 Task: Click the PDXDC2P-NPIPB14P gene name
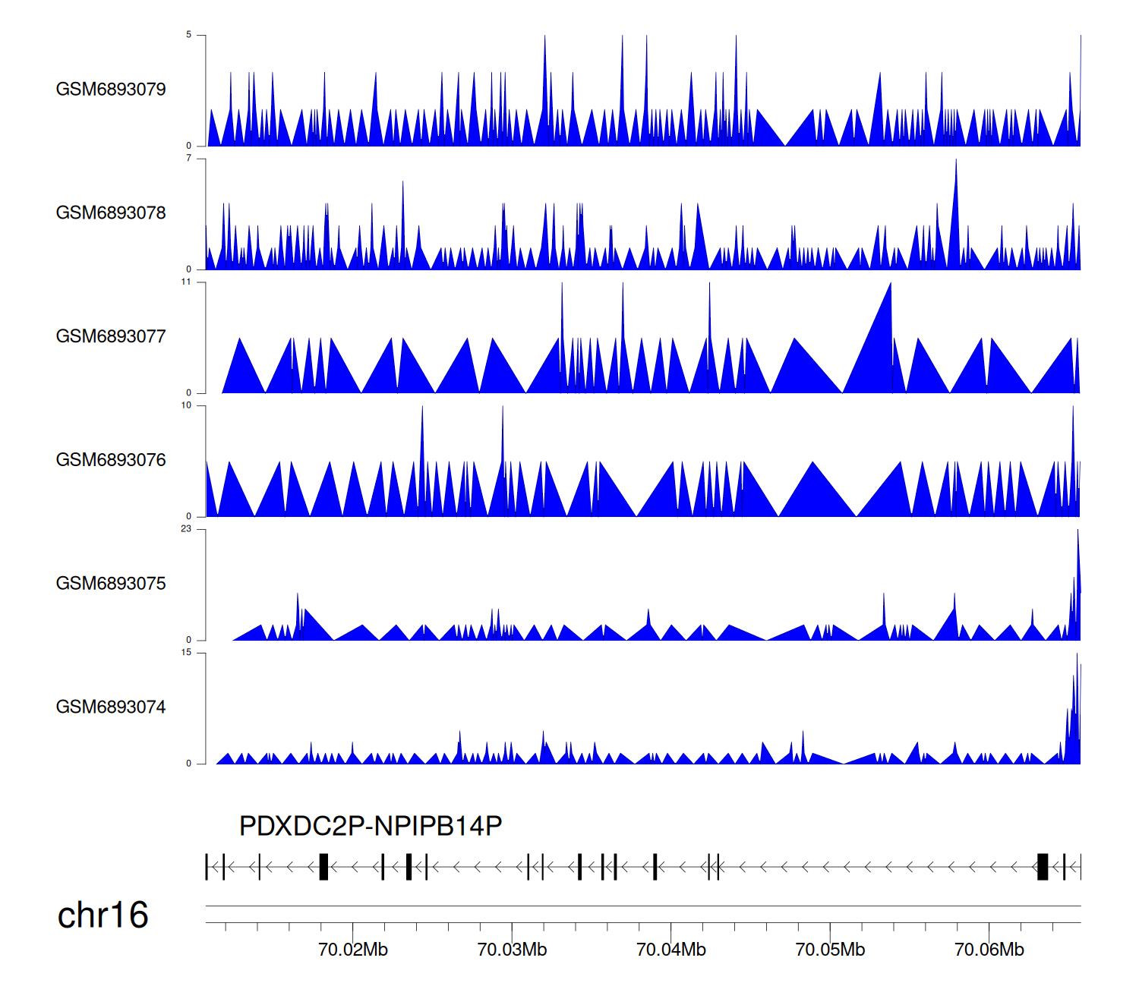tap(371, 826)
